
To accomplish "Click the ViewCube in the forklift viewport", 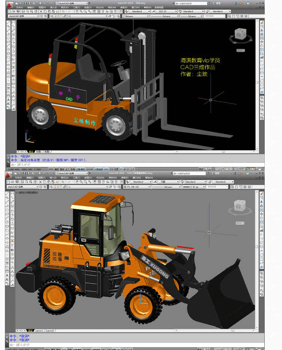I will [240, 35].
